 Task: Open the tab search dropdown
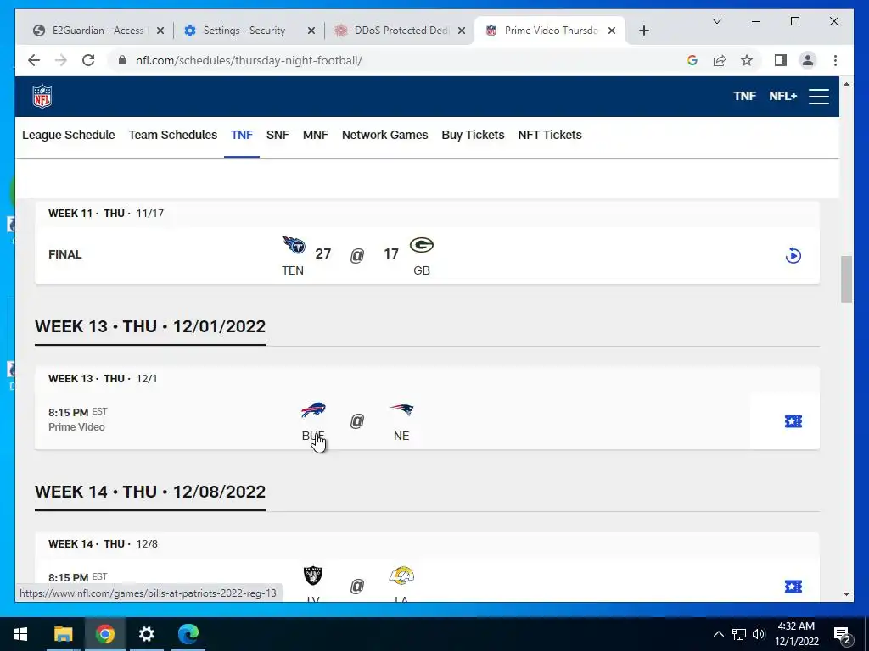tap(716, 21)
